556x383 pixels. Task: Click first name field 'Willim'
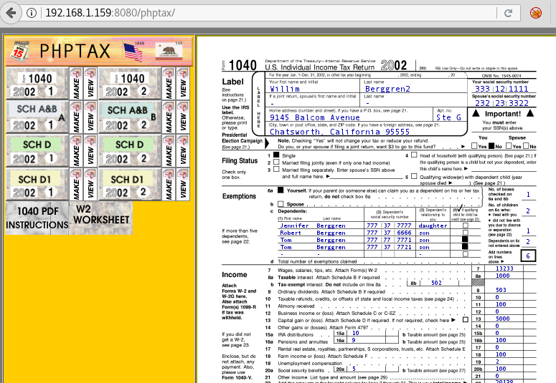click(285, 89)
